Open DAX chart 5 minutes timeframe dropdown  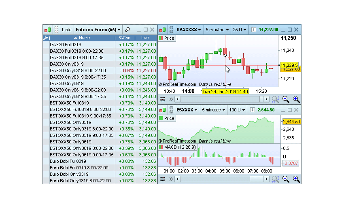[217, 30]
